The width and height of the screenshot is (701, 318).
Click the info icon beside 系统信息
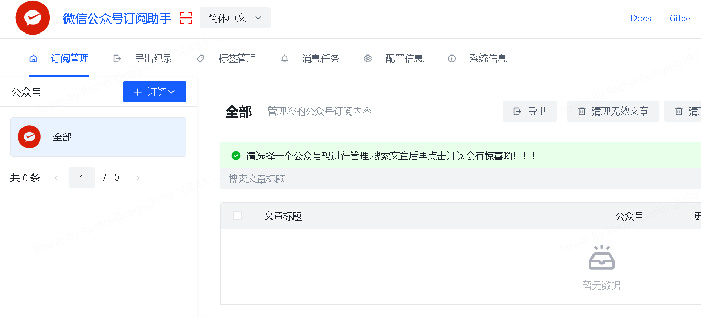(x=451, y=59)
